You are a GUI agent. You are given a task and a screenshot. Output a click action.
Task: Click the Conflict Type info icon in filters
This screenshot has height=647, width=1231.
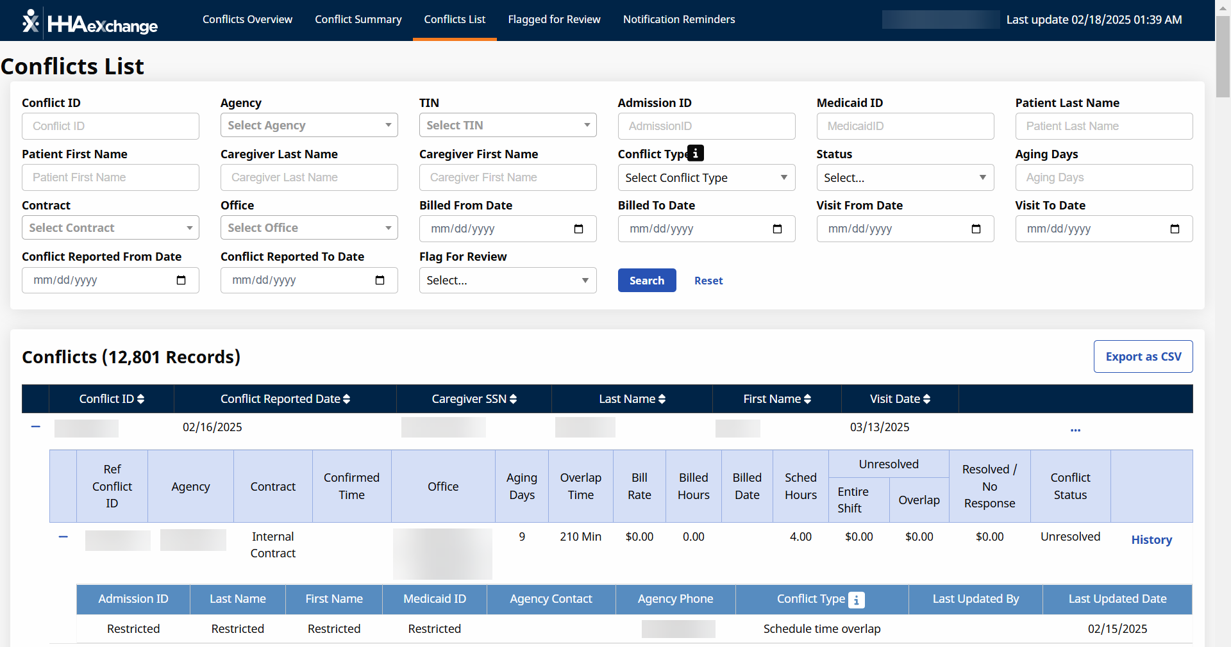pyautogui.click(x=696, y=153)
